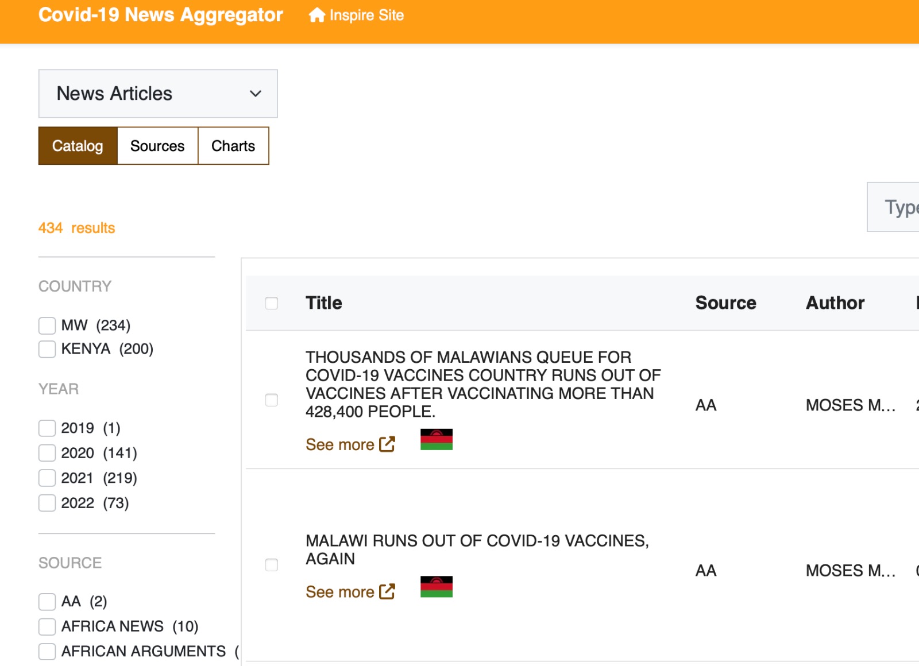919x666 pixels.
Task: Sort by the Source column header
Action: click(725, 303)
